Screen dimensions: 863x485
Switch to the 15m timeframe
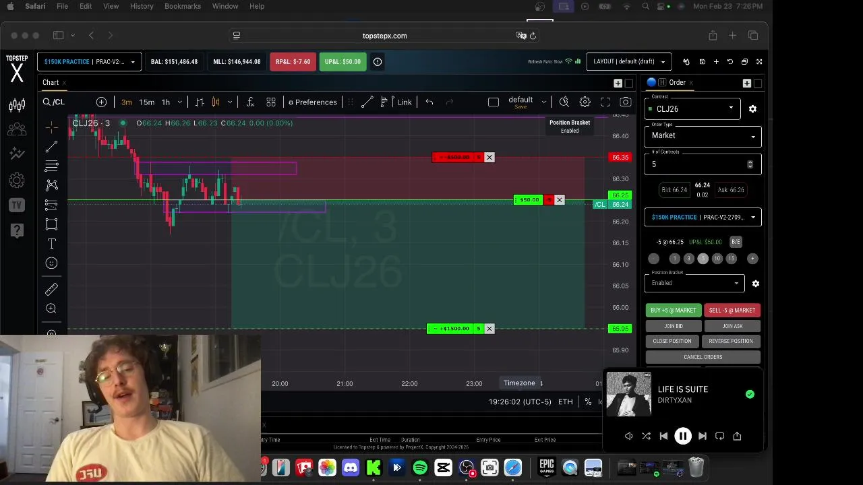(147, 102)
